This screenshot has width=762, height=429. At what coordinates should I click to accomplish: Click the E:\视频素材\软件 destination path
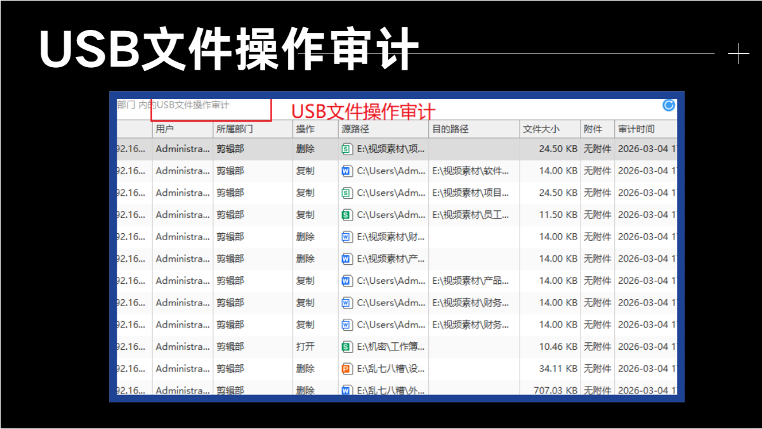471,171
